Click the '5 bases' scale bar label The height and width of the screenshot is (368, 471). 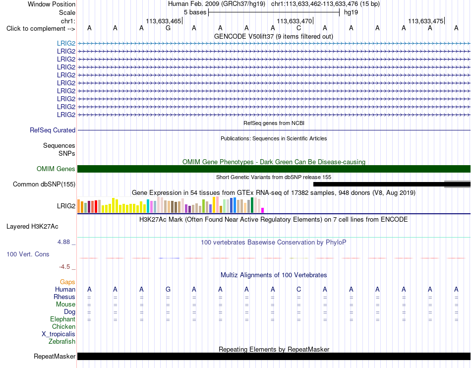click(195, 12)
